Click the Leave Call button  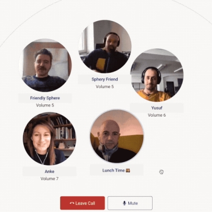(83, 203)
